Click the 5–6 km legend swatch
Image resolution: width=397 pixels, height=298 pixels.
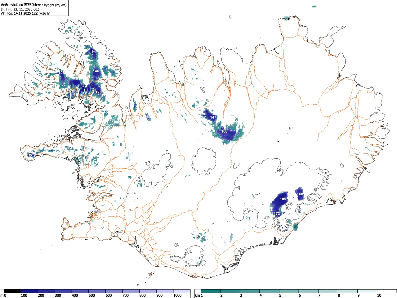tap(289, 291)
